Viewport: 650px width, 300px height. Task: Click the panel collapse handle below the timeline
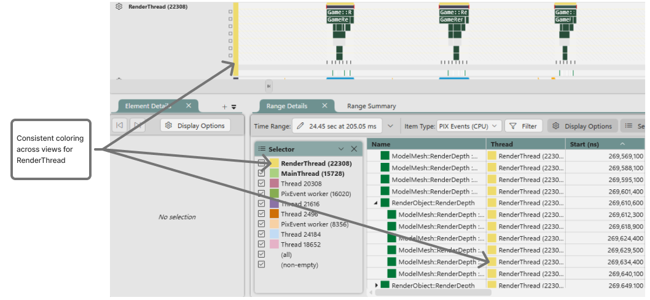click(x=268, y=86)
